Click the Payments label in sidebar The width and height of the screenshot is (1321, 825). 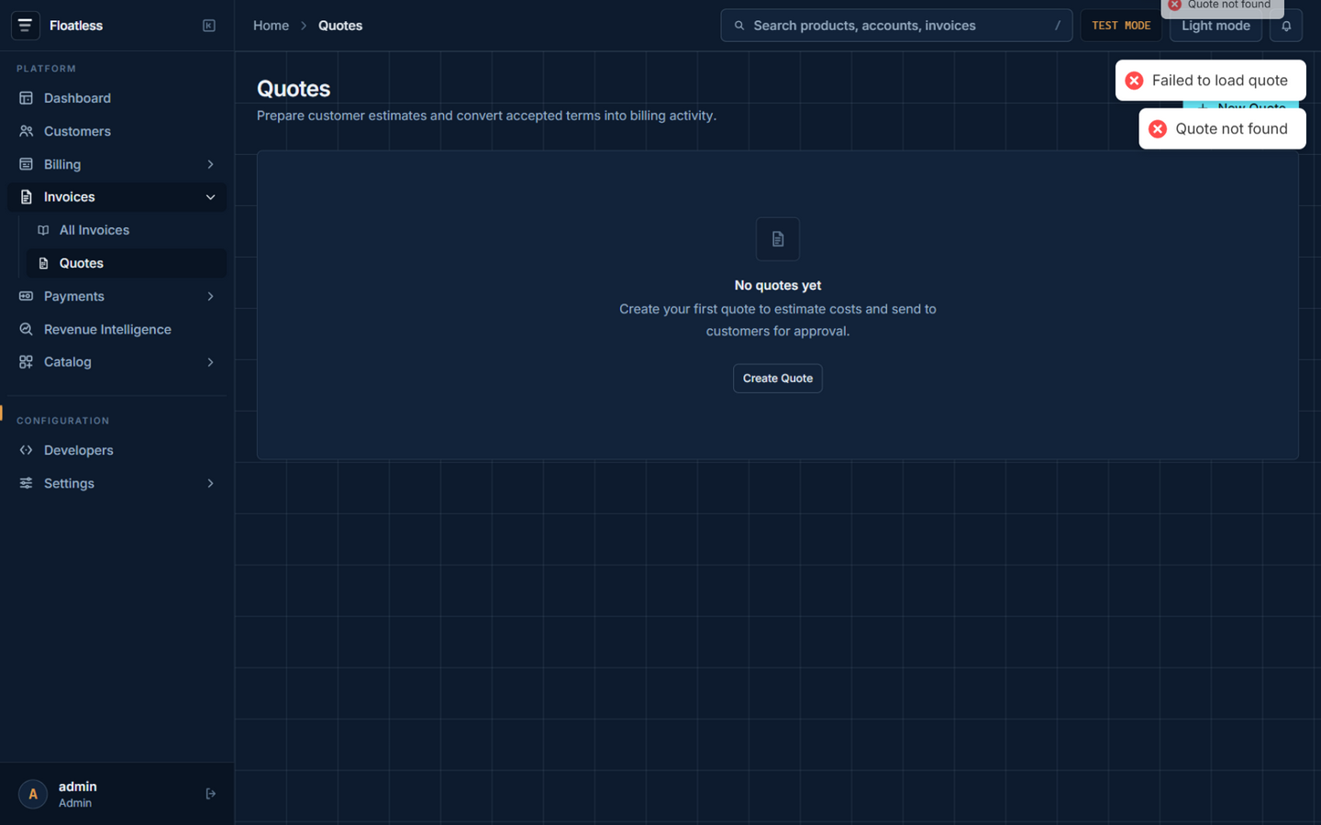pyautogui.click(x=74, y=297)
